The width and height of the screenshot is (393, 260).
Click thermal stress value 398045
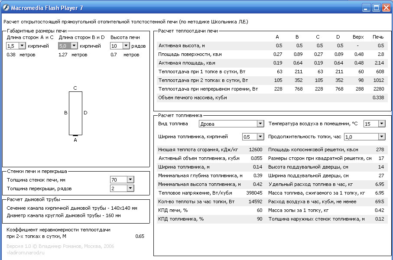254,193
